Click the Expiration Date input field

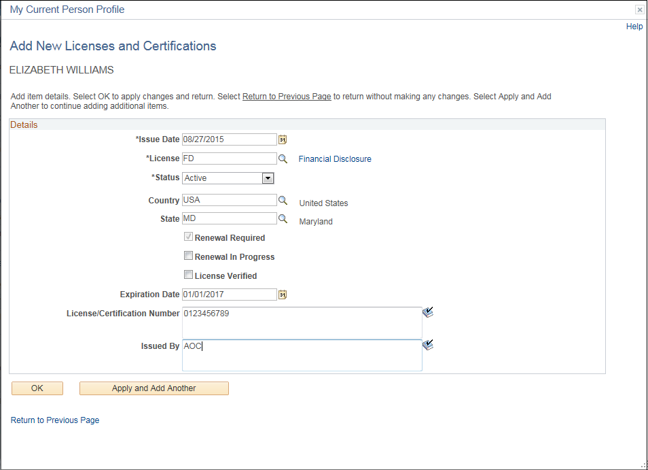click(x=230, y=295)
